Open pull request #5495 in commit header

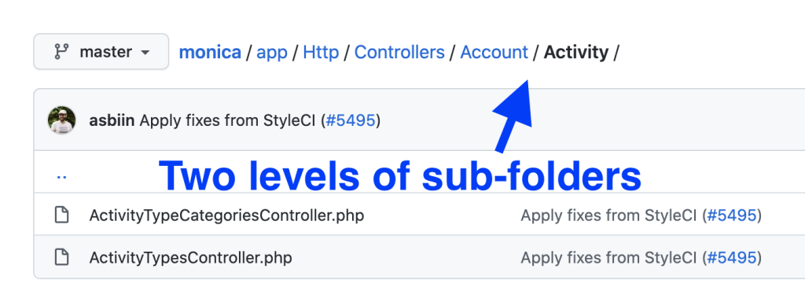click(x=351, y=121)
